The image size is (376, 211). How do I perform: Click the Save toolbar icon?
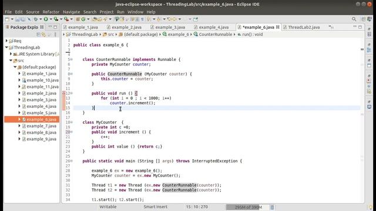[17, 19]
